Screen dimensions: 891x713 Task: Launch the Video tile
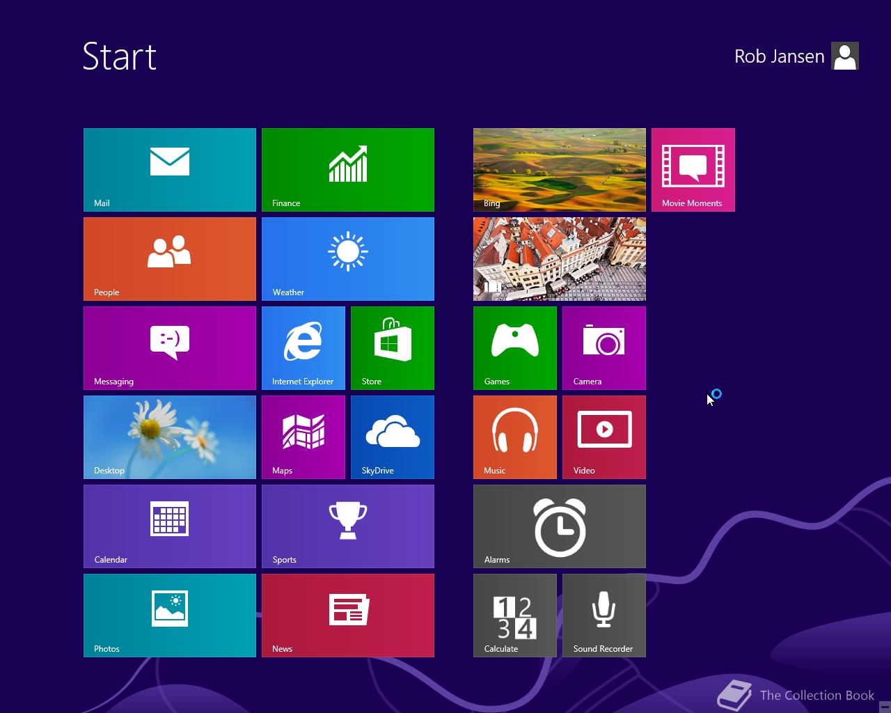(x=604, y=437)
